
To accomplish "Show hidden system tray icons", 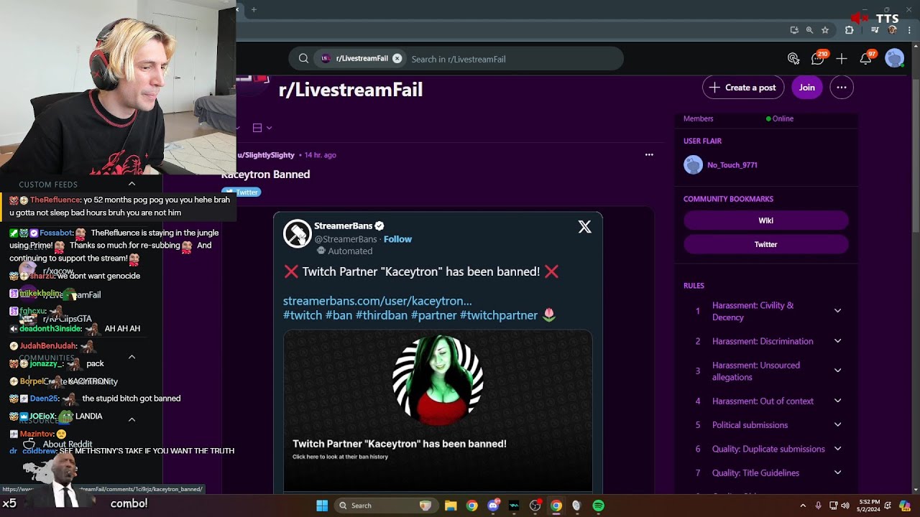I will point(803,506).
